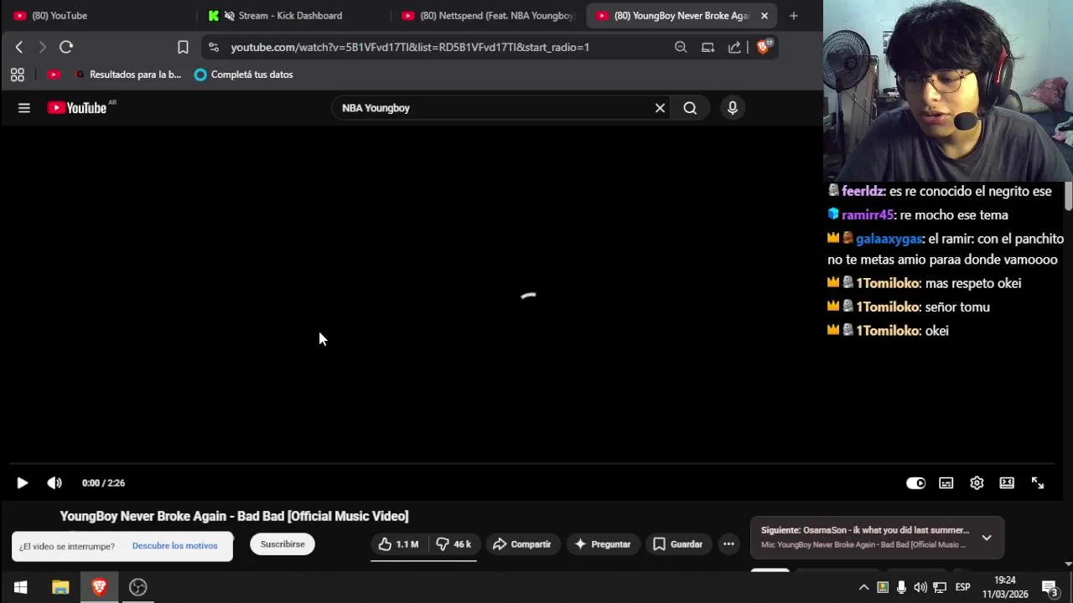Open Descubre los motivos link
This screenshot has height=603, width=1073.
(x=174, y=546)
